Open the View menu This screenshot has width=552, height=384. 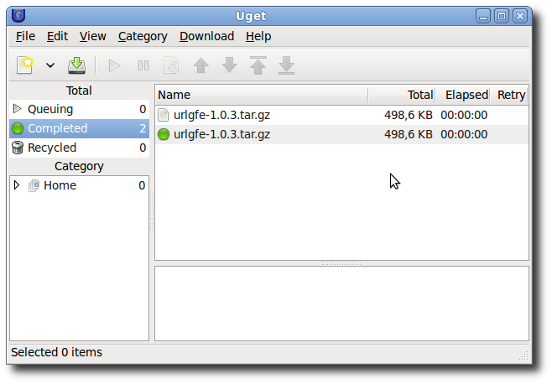pyautogui.click(x=92, y=36)
